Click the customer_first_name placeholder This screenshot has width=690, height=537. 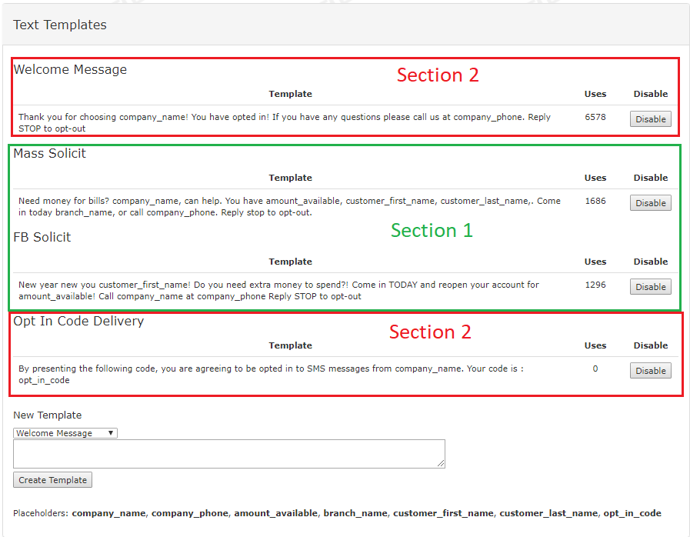click(443, 513)
